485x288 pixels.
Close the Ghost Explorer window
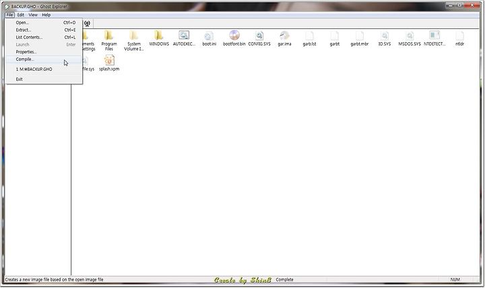click(472, 5)
